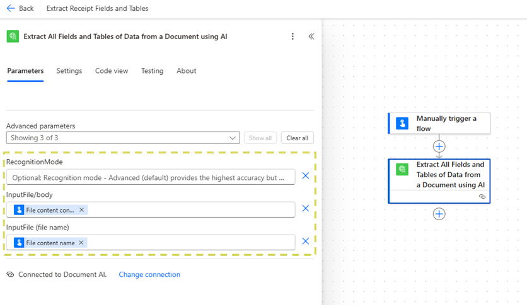Switch to the Settings tab

69,71
